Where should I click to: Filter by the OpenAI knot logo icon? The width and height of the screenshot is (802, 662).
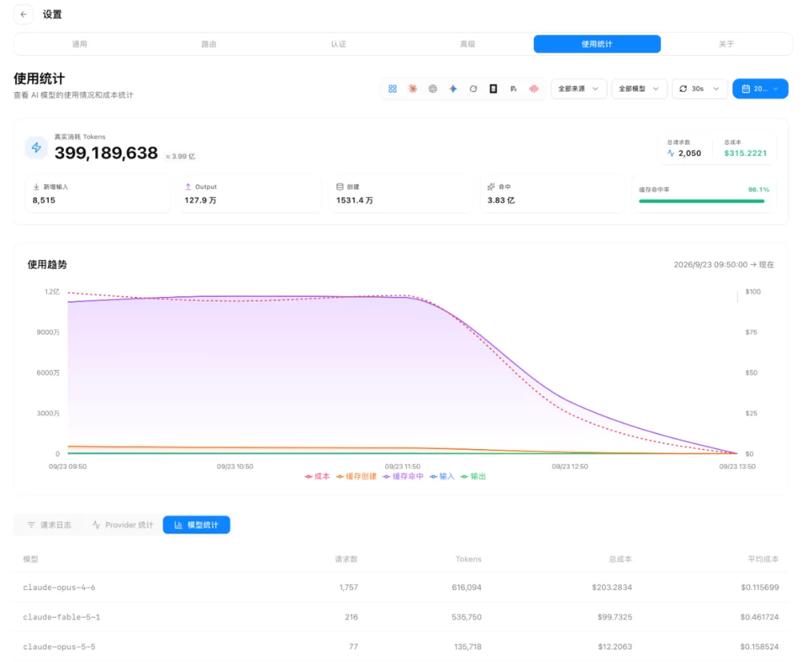433,89
